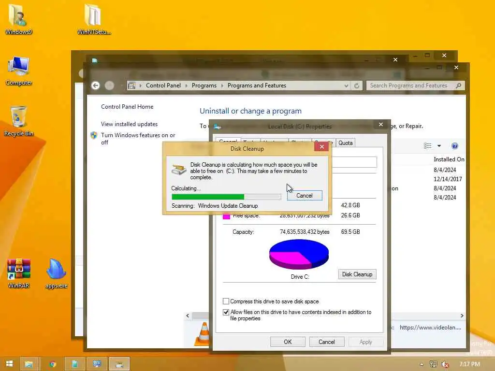Open the network icon in system tray
Image resolution: width=495 pixels, height=371 pixels.
[434, 364]
